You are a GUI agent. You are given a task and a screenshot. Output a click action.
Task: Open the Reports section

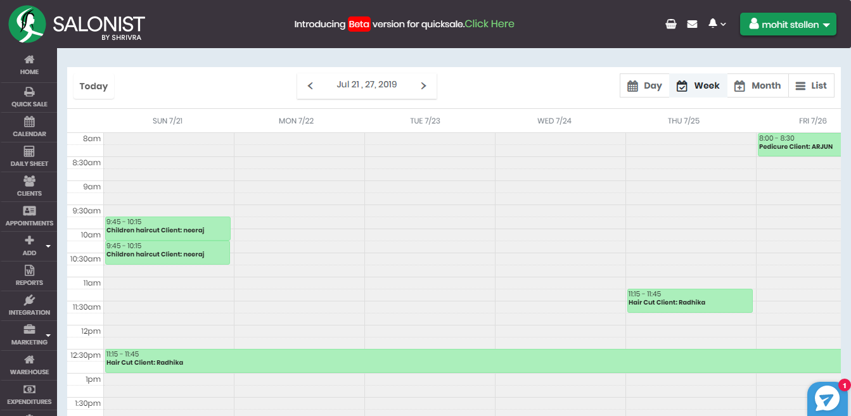29,275
